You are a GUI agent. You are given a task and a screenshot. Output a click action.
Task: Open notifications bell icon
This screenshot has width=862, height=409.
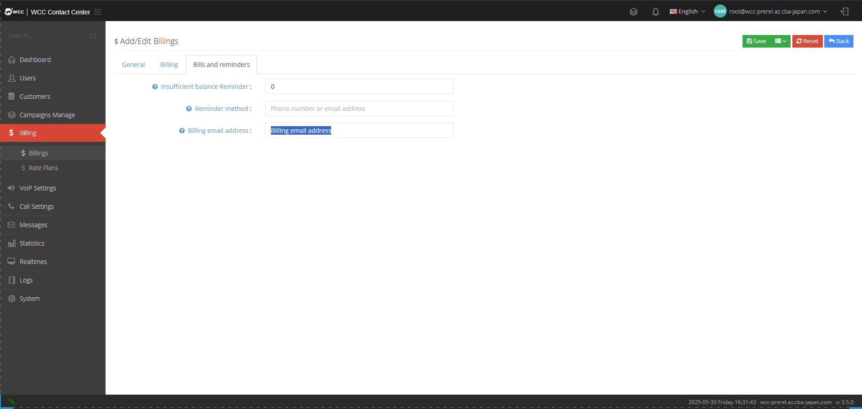[655, 12]
